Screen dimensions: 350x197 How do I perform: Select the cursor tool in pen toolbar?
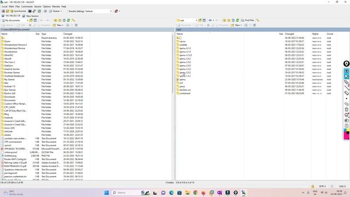click(x=346, y=77)
